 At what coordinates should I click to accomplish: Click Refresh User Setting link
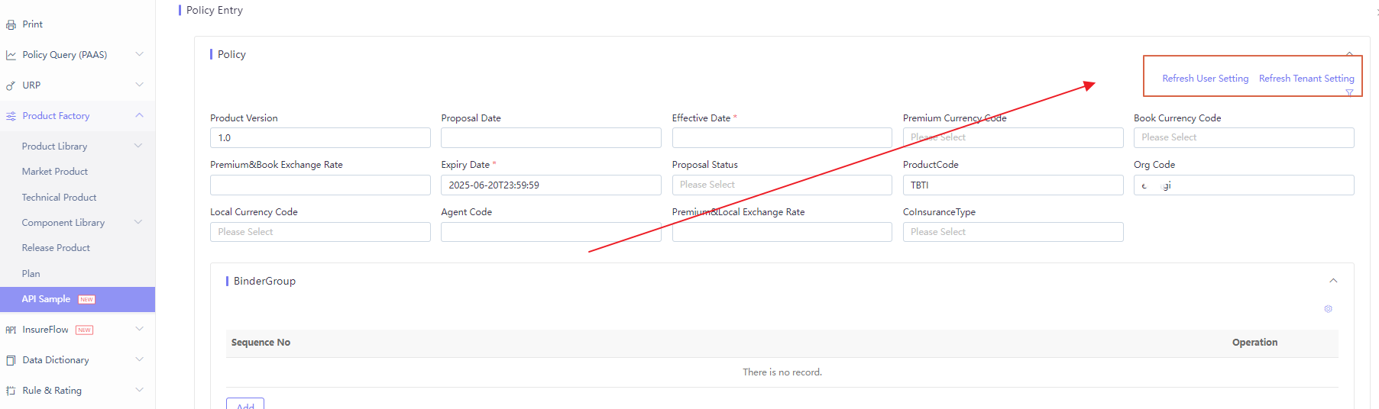(x=1205, y=79)
